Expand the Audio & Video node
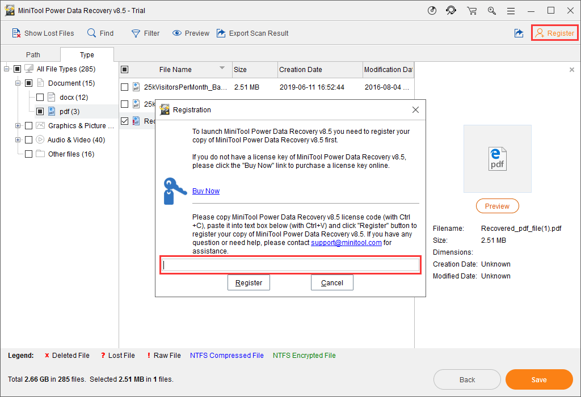Screen dimensions: 581x397 (x=18, y=140)
